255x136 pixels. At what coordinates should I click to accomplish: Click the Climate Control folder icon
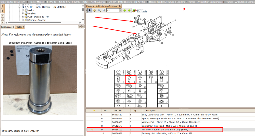coord(26,20)
